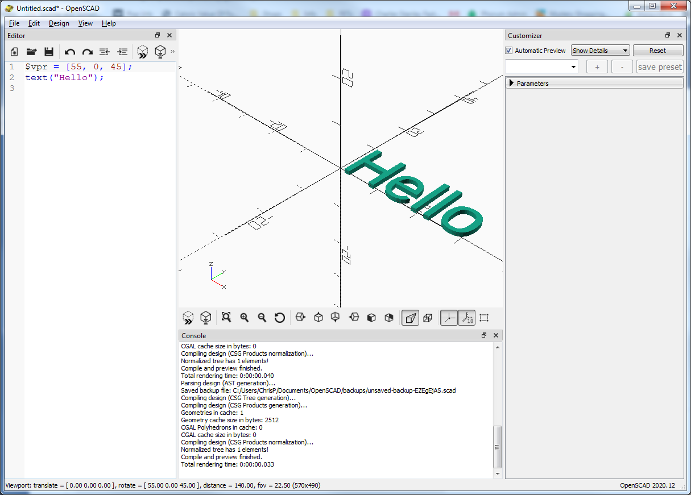The width and height of the screenshot is (691, 495).
Task: Toggle the Show Edges button
Action: (484, 318)
